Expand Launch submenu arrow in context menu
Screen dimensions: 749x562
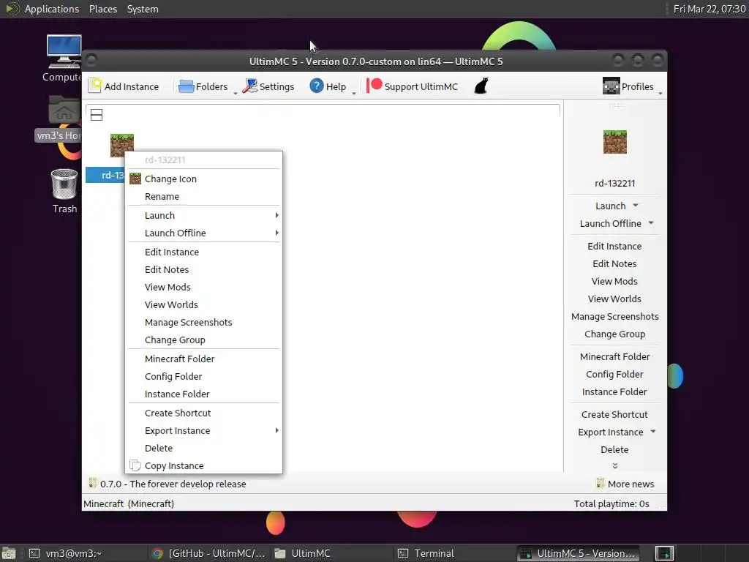(276, 216)
